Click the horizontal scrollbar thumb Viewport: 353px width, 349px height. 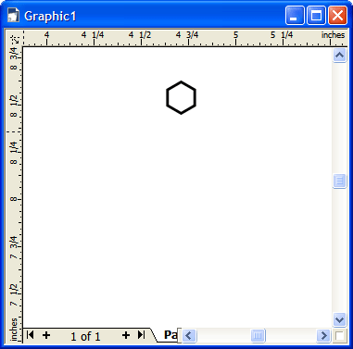pos(258,335)
